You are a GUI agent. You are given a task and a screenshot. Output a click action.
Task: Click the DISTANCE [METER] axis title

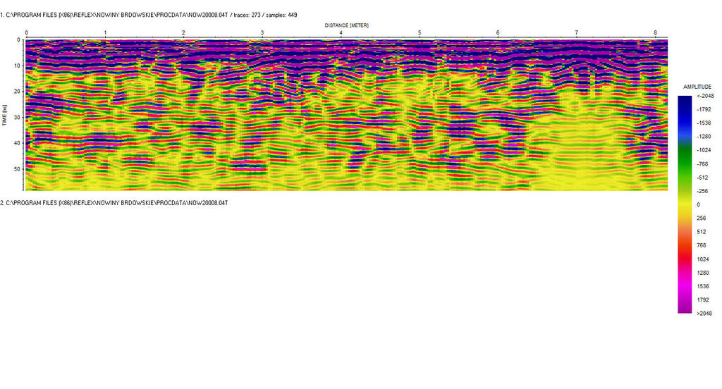point(346,25)
